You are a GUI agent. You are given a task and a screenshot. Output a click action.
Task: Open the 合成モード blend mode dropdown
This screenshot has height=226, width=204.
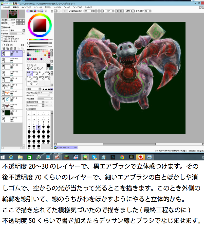click(x=17, y=30)
